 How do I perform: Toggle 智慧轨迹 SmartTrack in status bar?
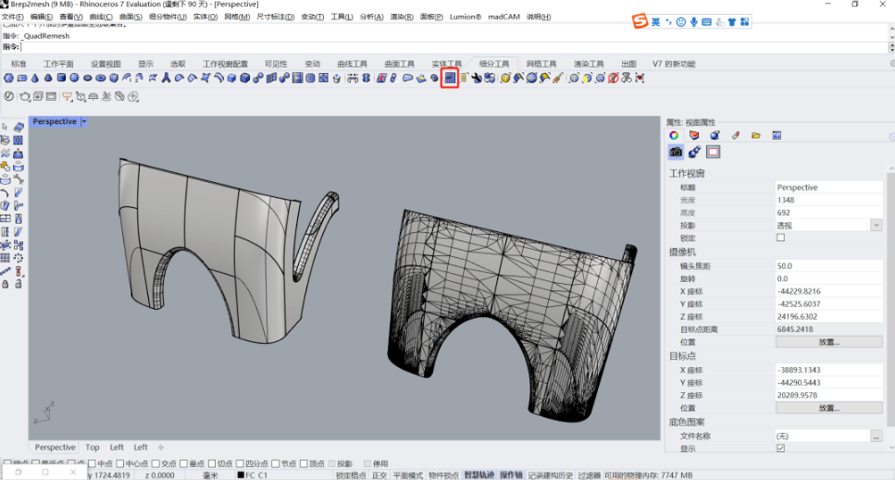pyautogui.click(x=479, y=474)
